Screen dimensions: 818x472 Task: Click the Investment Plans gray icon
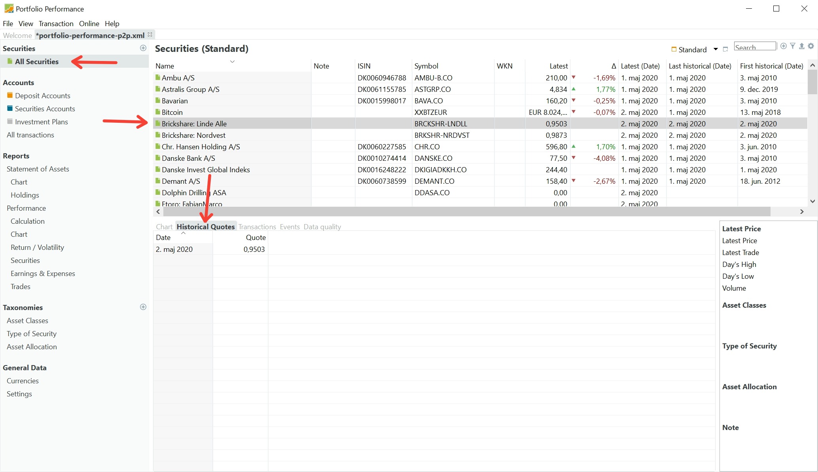click(x=10, y=121)
